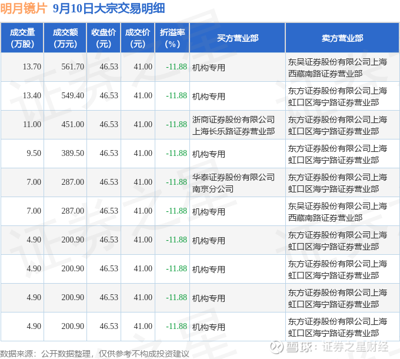Viewport: 400px width, 359px height.
Task: Select the 收盘价(元) column header
Action: (104, 38)
